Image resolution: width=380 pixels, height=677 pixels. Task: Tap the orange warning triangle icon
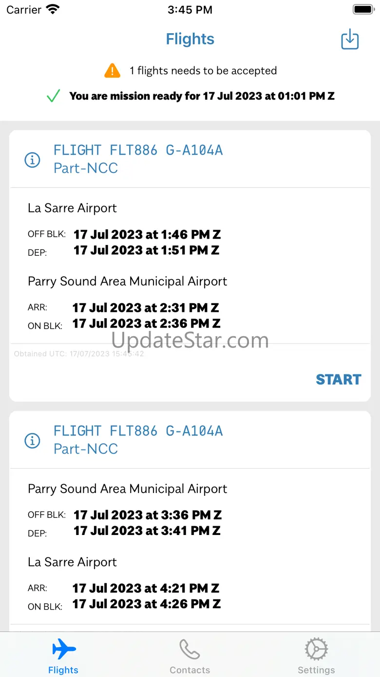(x=112, y=71)
